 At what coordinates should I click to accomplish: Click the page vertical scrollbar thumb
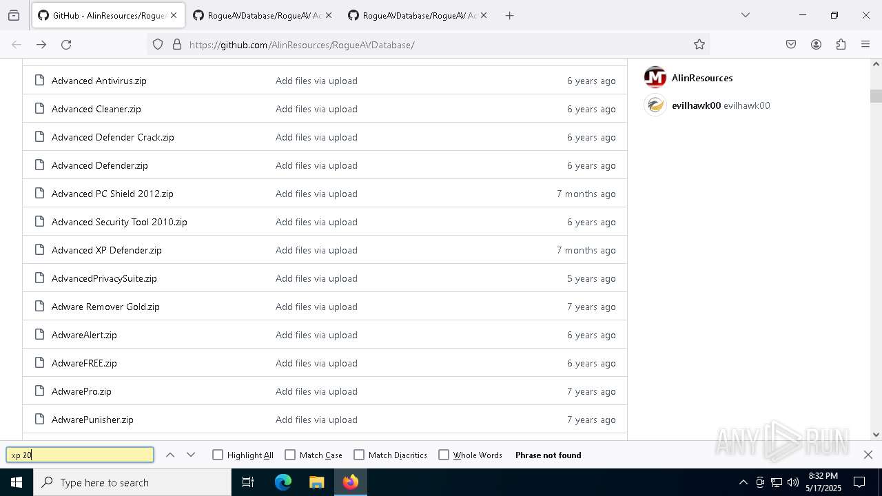coord(876,96)
